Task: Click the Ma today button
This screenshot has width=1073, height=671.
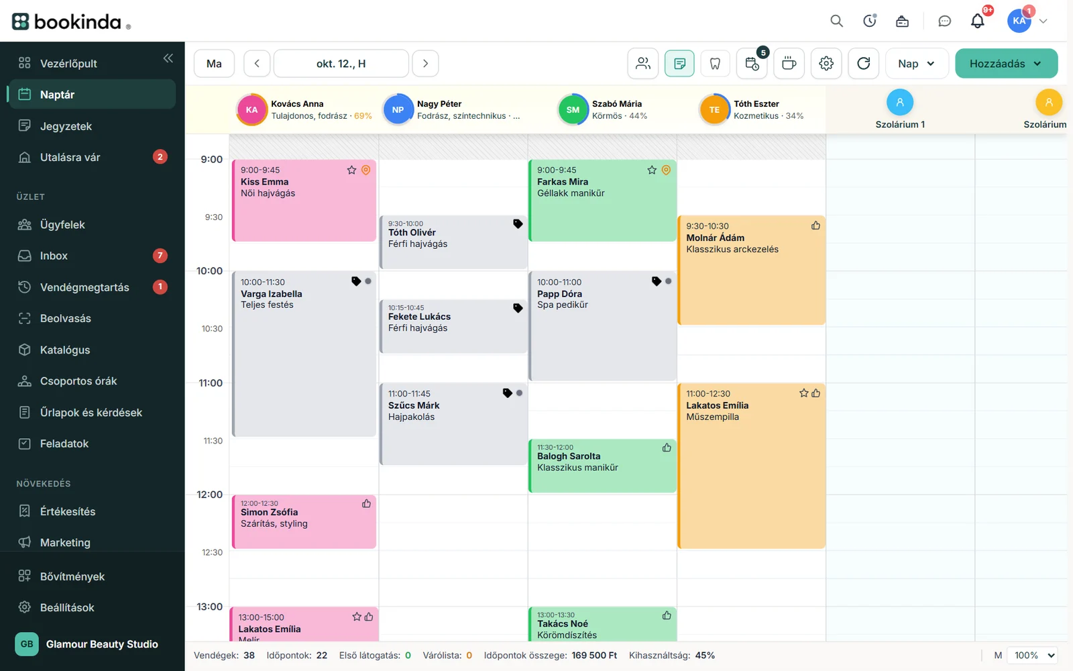Action: tap(214, 64)
